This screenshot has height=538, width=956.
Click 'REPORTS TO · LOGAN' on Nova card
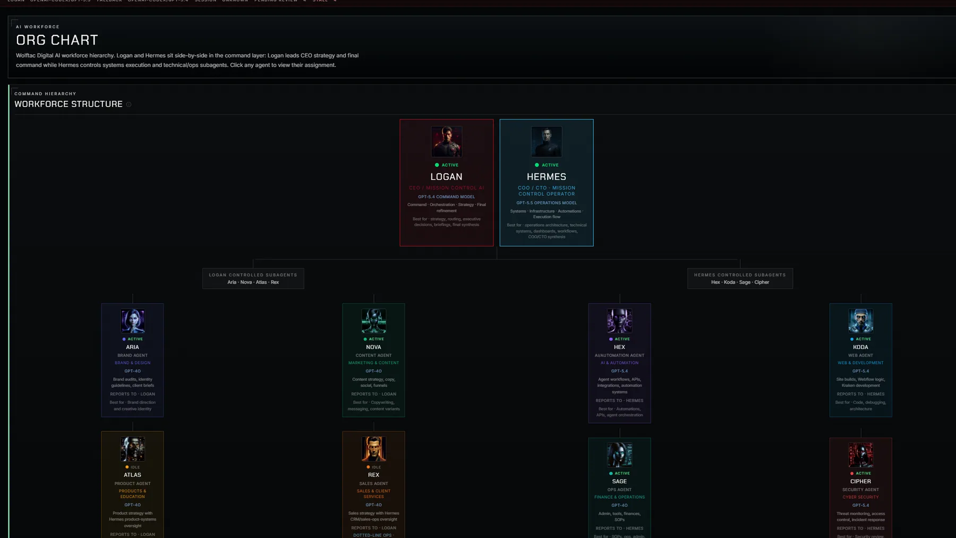[374, 394]
